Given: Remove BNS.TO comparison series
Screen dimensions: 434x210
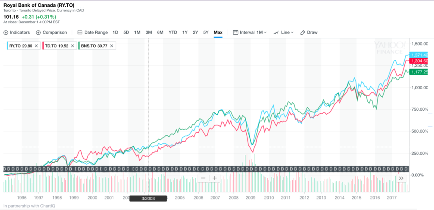Looking at the screenshot, I should (111, 46).
